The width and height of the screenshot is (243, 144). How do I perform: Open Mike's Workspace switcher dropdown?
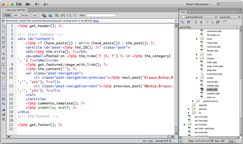[199, 4]
